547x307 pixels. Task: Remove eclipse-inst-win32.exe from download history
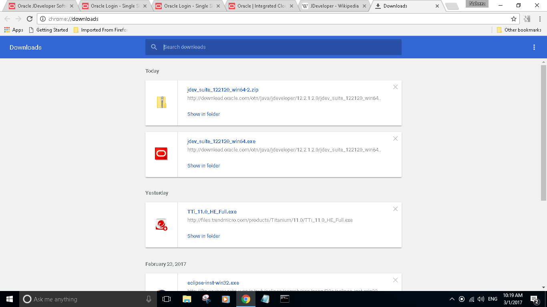pos(395,280)
